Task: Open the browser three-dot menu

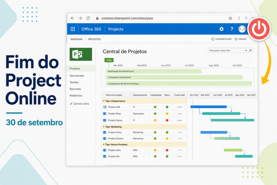Action: (239, 18)
